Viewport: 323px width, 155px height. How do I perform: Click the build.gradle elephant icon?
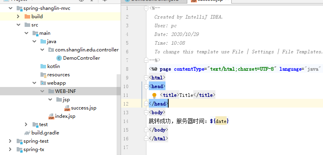click(x=27, y=133)
